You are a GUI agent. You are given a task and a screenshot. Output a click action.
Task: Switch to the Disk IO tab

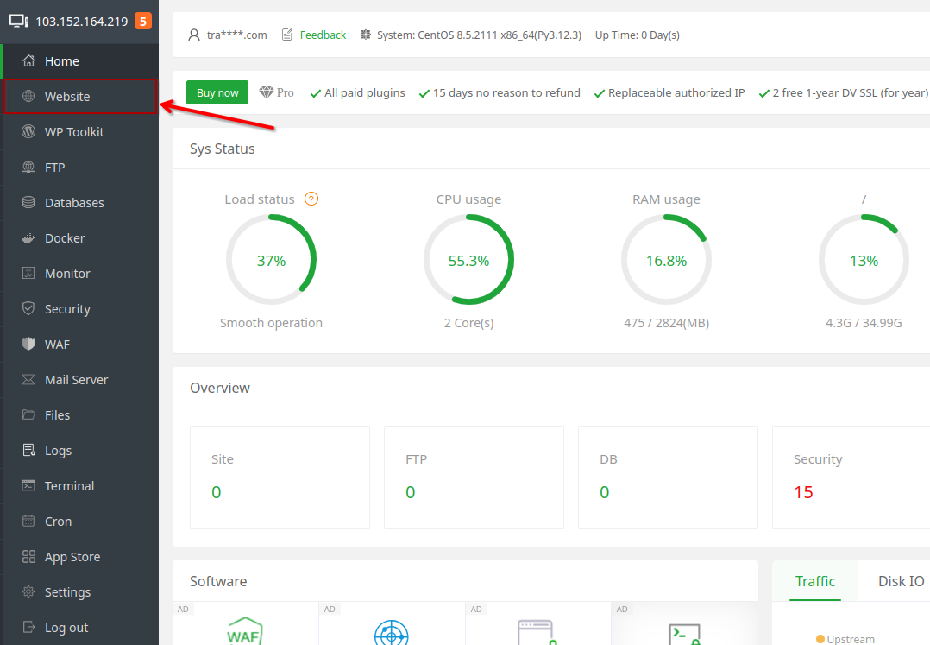pos(901,581)
